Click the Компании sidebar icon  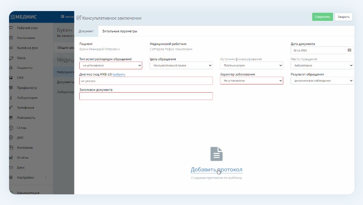11,148
